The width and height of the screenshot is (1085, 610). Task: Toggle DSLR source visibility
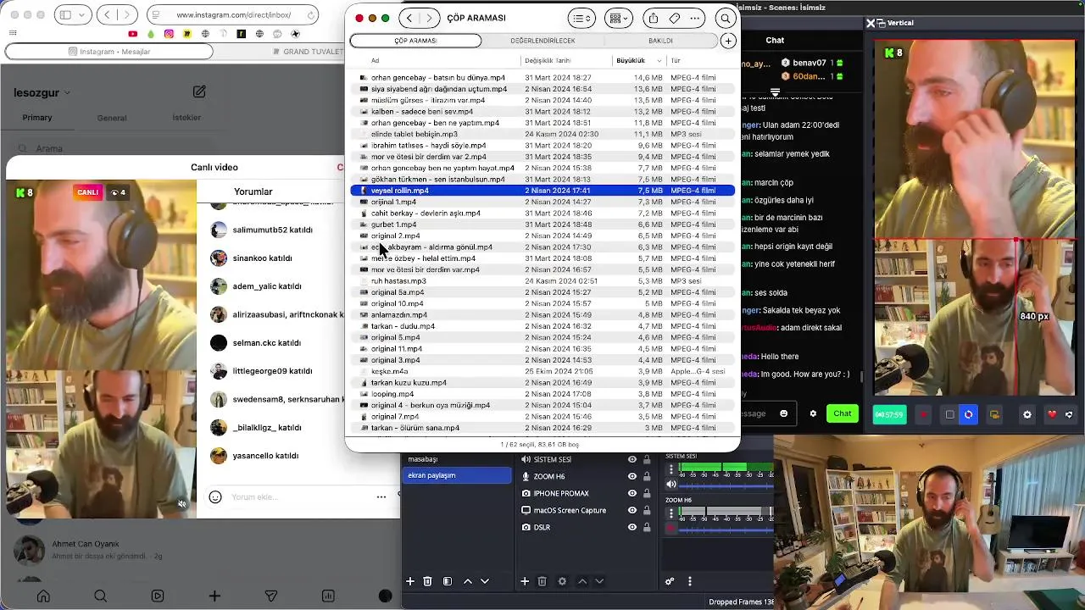click(632, 527)
